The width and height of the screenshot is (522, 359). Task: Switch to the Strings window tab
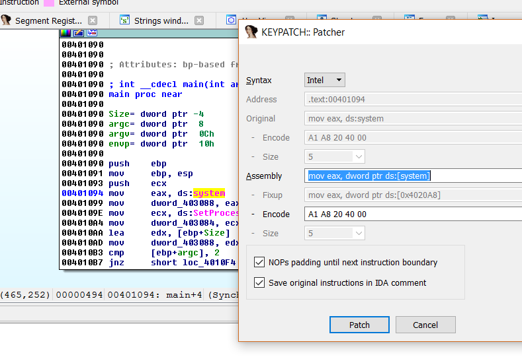coord(161,20)
